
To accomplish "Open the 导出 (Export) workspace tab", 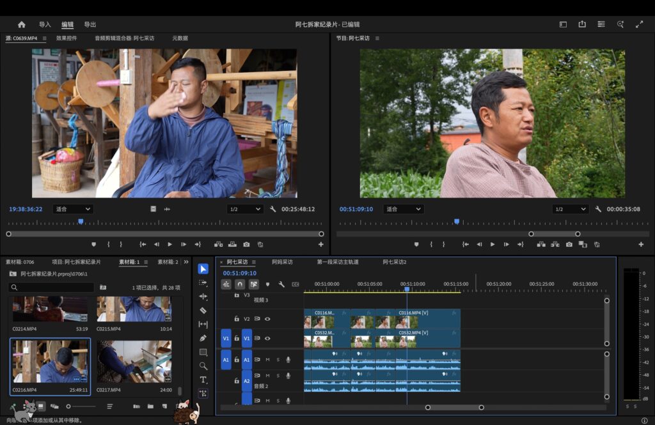I will point(90,25).
